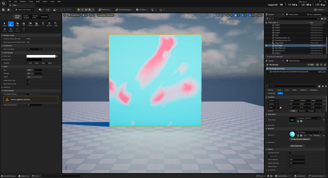Open the add content quick menu
328x178 pixels.
click(x=41, y=9)
